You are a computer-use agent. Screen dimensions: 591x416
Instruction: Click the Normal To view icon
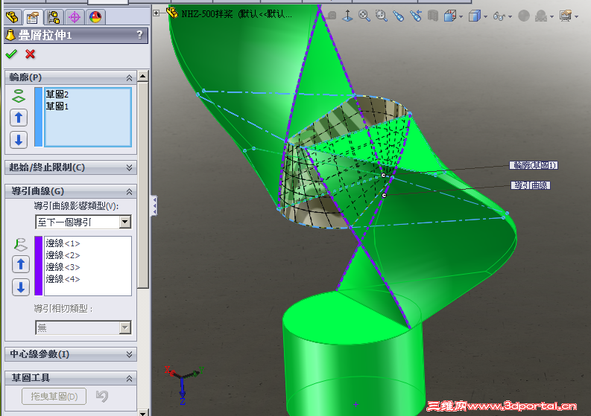[x=347, y=16]
